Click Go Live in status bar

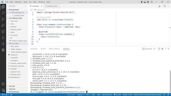click(117, 95)
